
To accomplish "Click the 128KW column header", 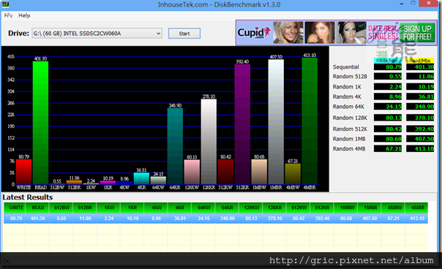I will 251,208.
